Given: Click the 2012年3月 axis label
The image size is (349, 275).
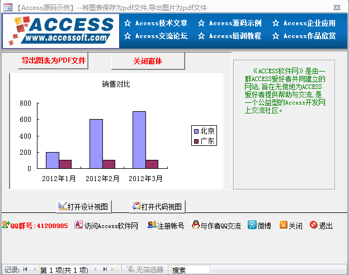Looking at the screenshot, I should click(145, 178).
